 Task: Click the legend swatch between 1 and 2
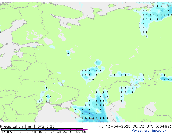17,129
